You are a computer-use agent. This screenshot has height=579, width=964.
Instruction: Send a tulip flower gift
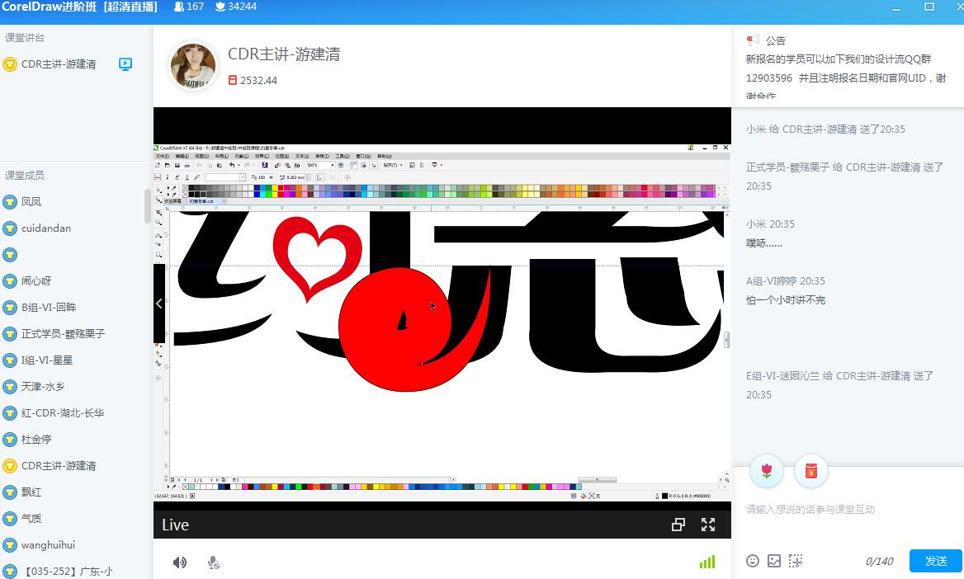767,471
